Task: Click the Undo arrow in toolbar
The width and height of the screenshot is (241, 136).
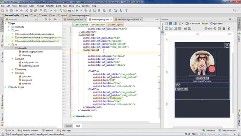Action: [17, 11]
